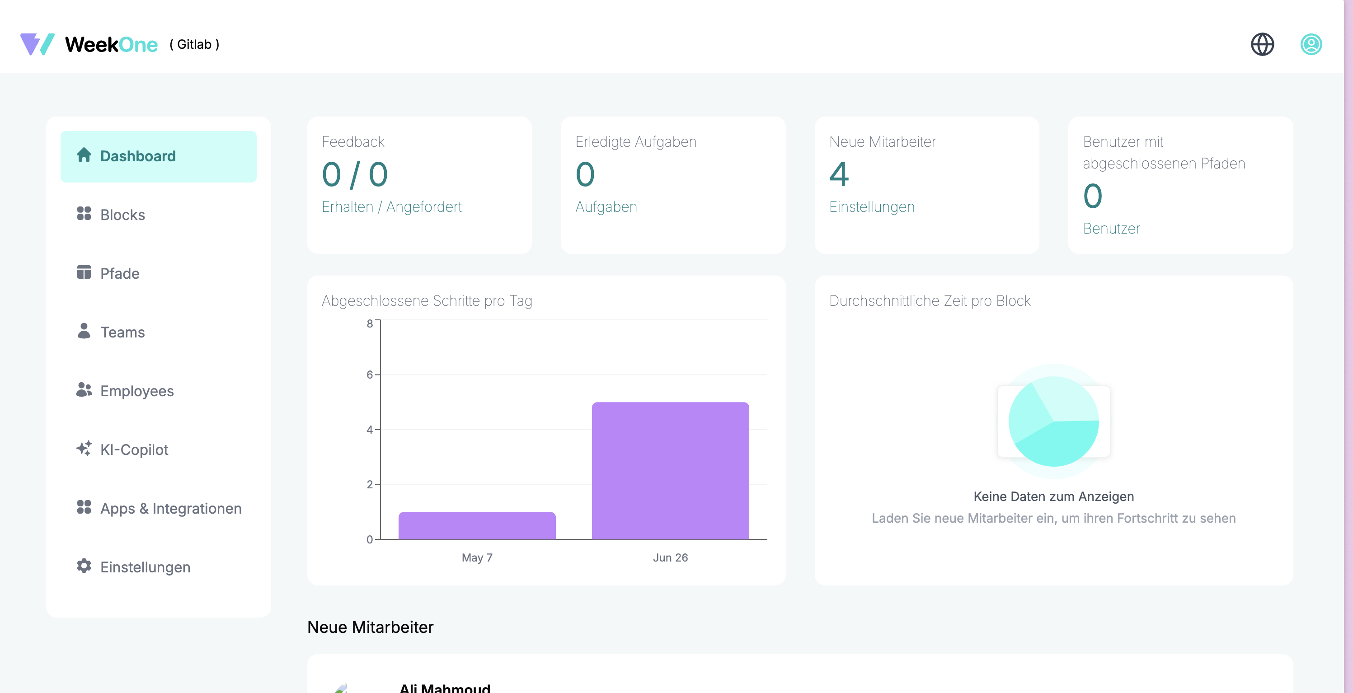Open the Aufgaben link under Erledigte Aufgaben
The height and width of the screenshot is (693, 1353).
coord(606,207)
